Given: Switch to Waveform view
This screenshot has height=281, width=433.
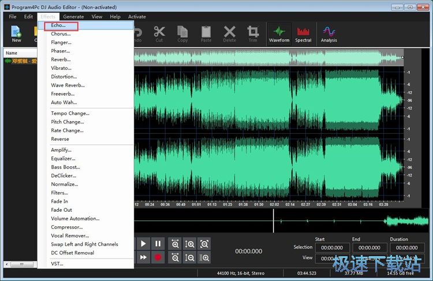Looking at the screenshot, I should [x=279, y=33].
